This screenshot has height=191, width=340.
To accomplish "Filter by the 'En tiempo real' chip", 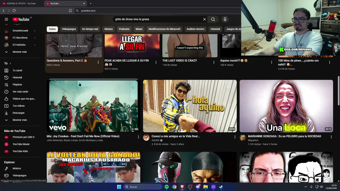I will 90,29.
